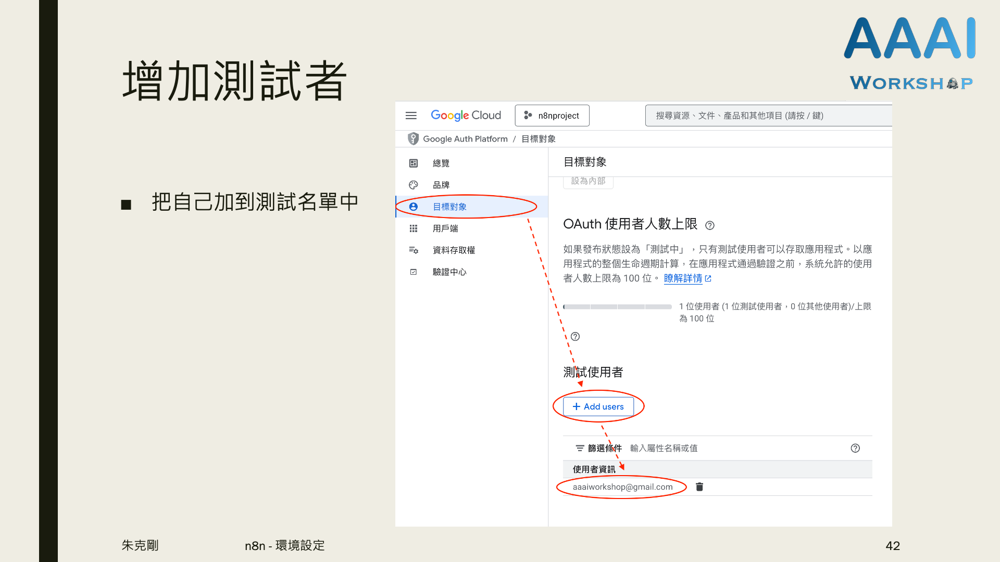
Task: Click the 篩選條件 filter icon
Action: coord(580,448)
